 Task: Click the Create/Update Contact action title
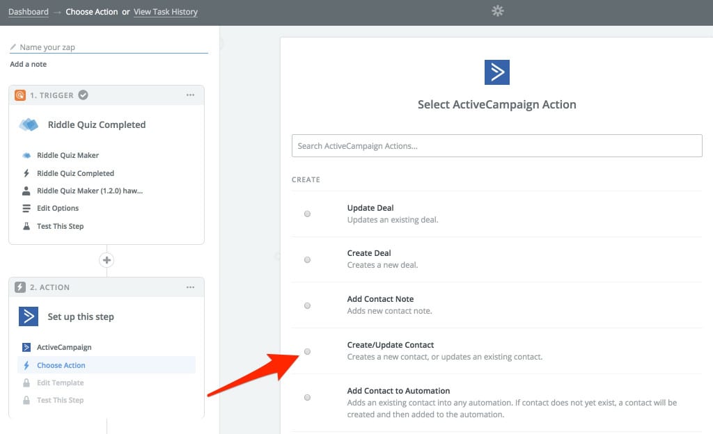point(391,344)
